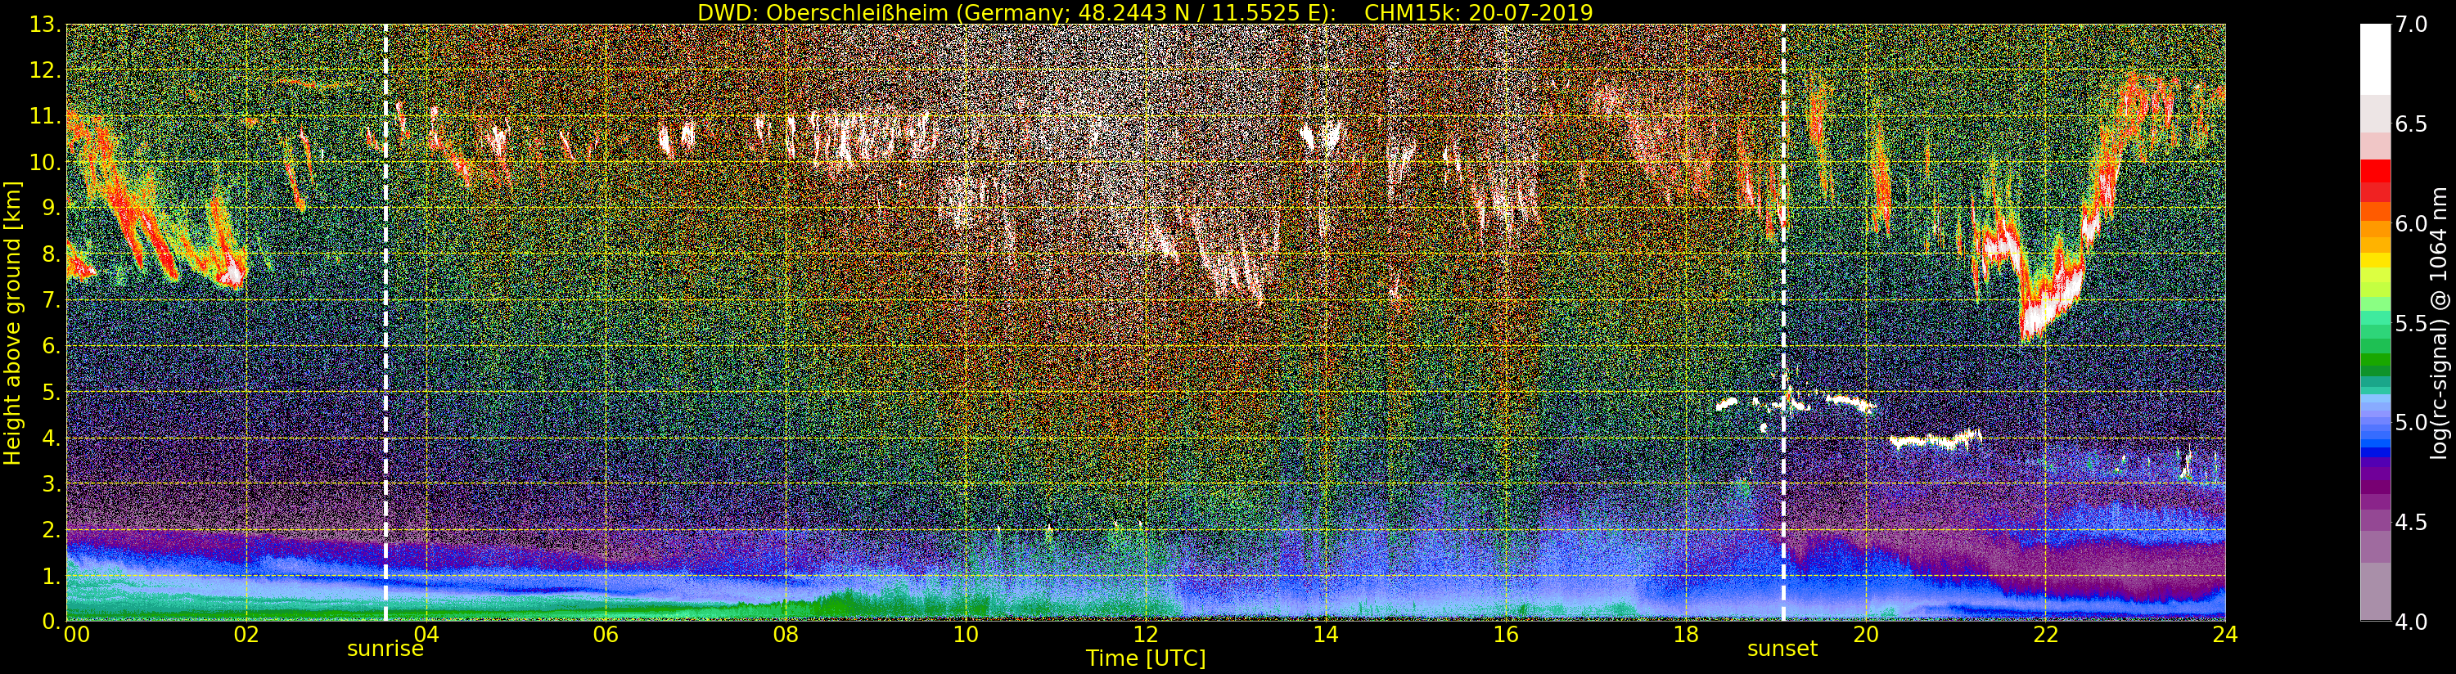Click the time axis tick "08"
The image size is (2456, 674).
click(x=786, y=634)
